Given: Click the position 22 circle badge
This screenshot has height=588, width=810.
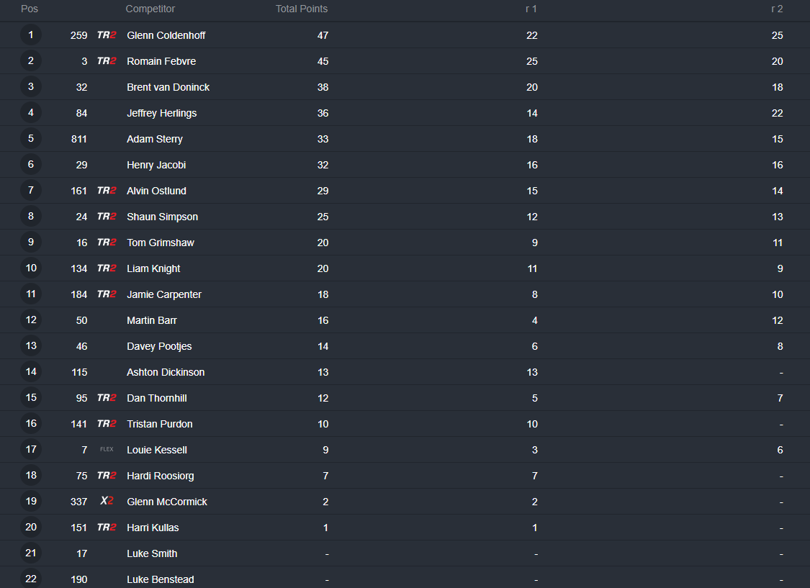Looking at the screenshot, I should tap(31, 579).
